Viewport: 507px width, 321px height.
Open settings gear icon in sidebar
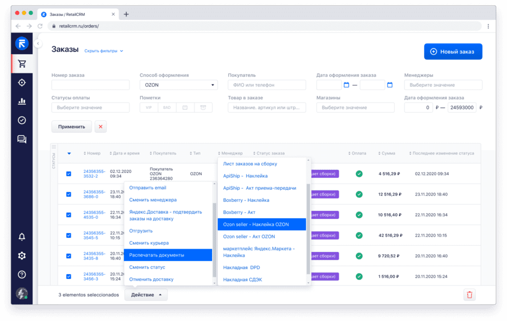[x=22, y=255]
